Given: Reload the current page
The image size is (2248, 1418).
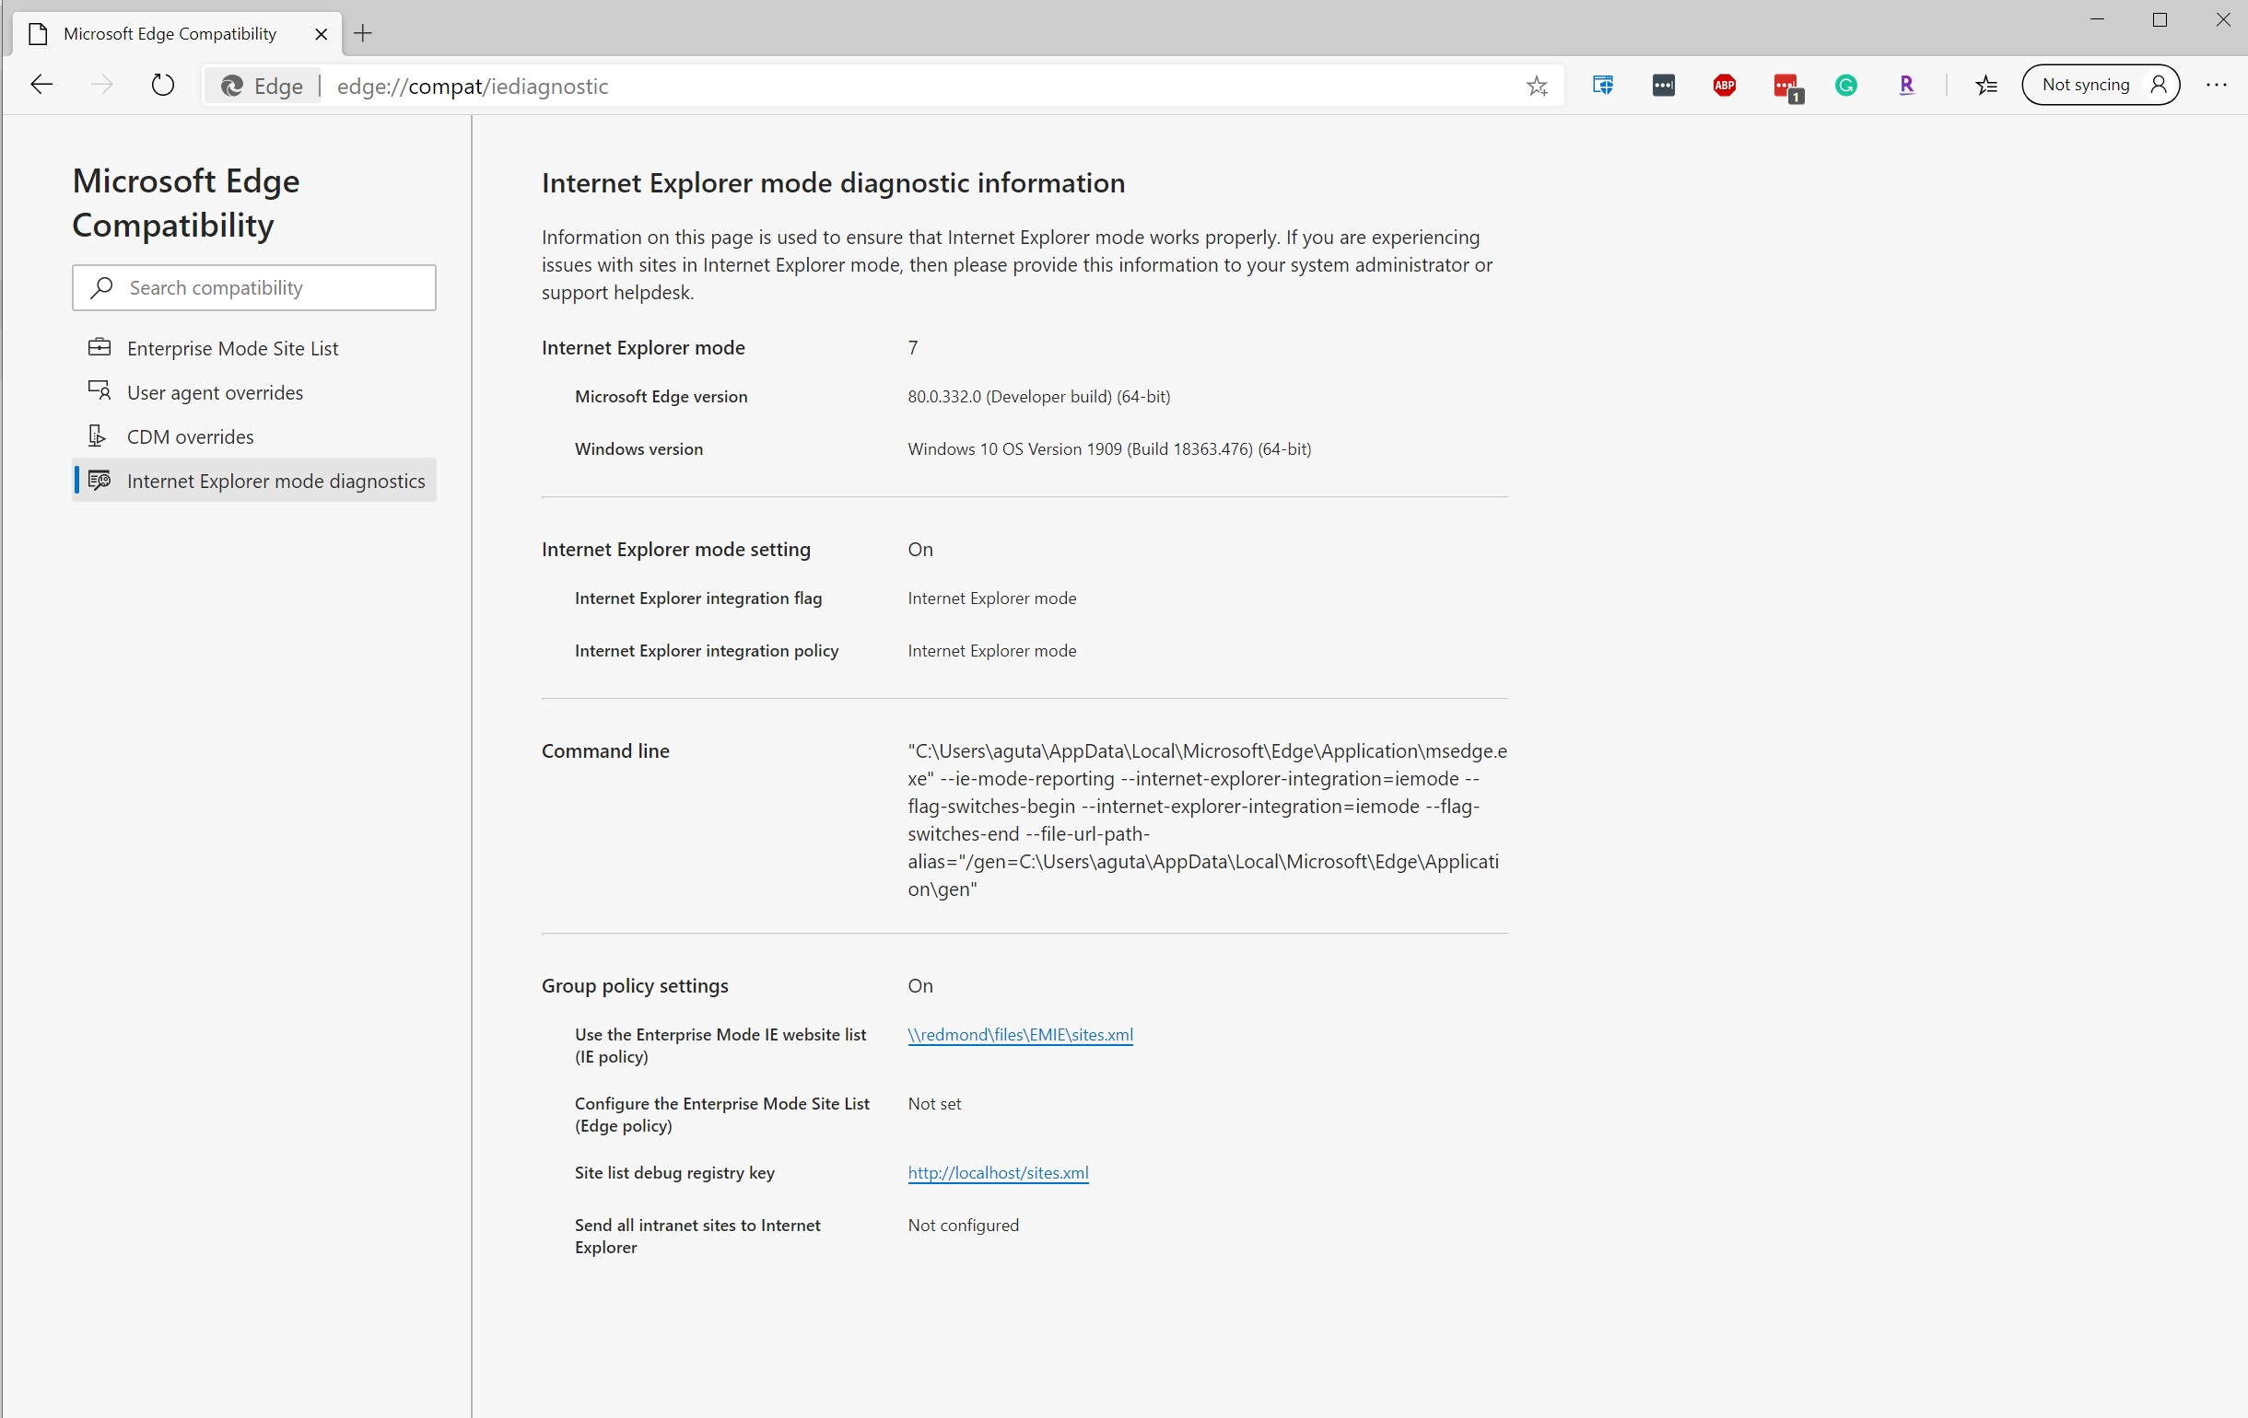Looking at the screenshot, I should point(162,84).
